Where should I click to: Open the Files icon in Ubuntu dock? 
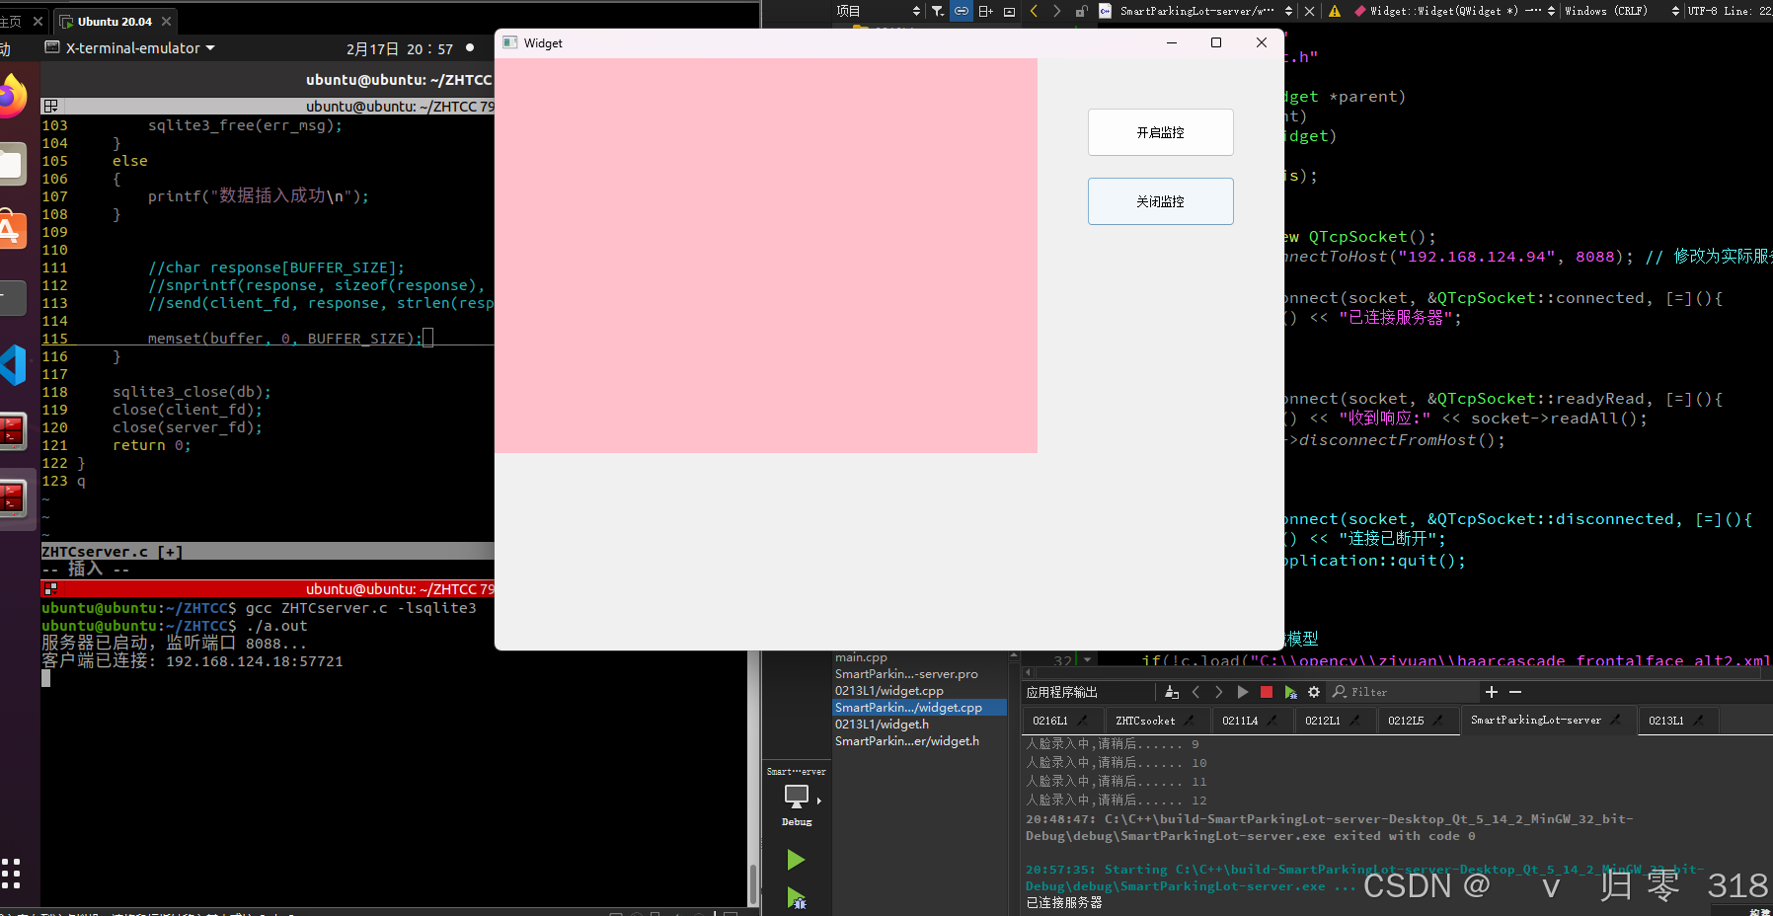(x=12, y=164)
